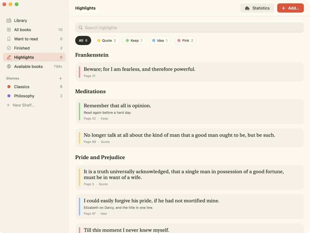Click the Pride and Prejudice section heading
Image resolution: width=310 pixels, height=233 pixels.
pos(100,157)
